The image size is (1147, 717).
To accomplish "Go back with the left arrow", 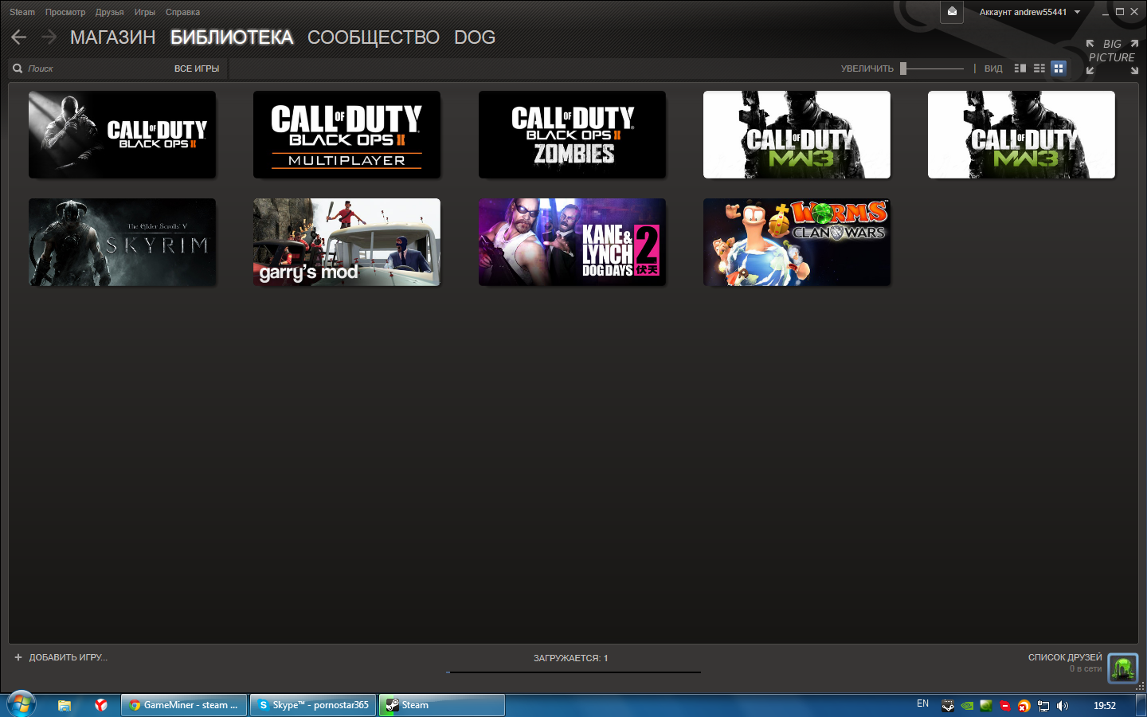I will point(19,37).
